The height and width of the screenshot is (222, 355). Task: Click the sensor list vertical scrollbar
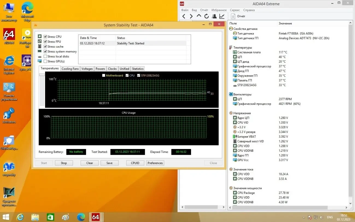tap(351, 109)
